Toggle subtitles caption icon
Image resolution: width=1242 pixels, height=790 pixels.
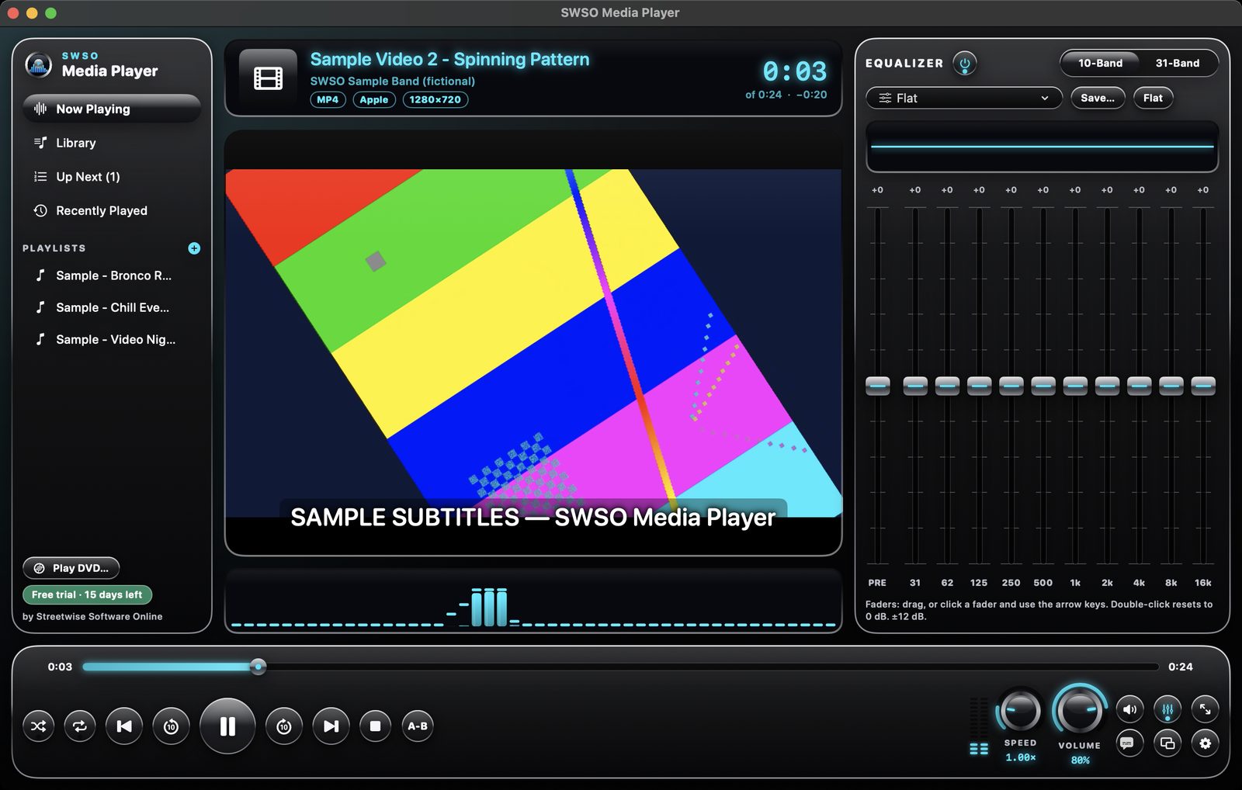[1129, 743]
